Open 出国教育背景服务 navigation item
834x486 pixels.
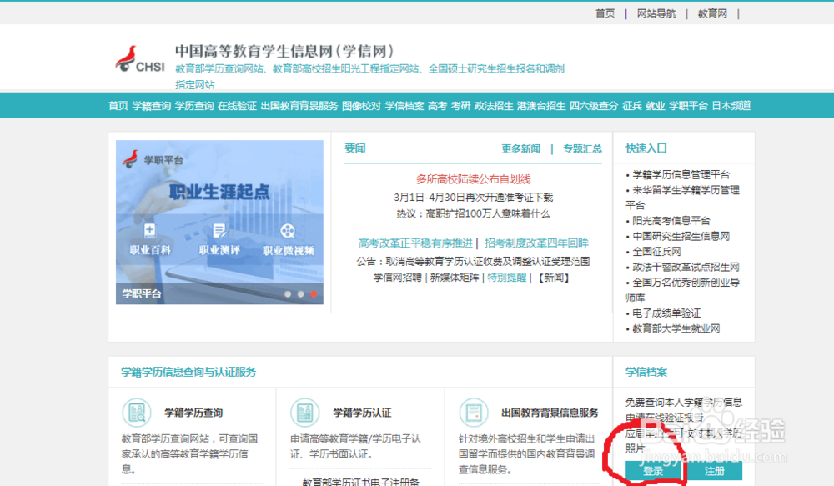tap(299, 106)
